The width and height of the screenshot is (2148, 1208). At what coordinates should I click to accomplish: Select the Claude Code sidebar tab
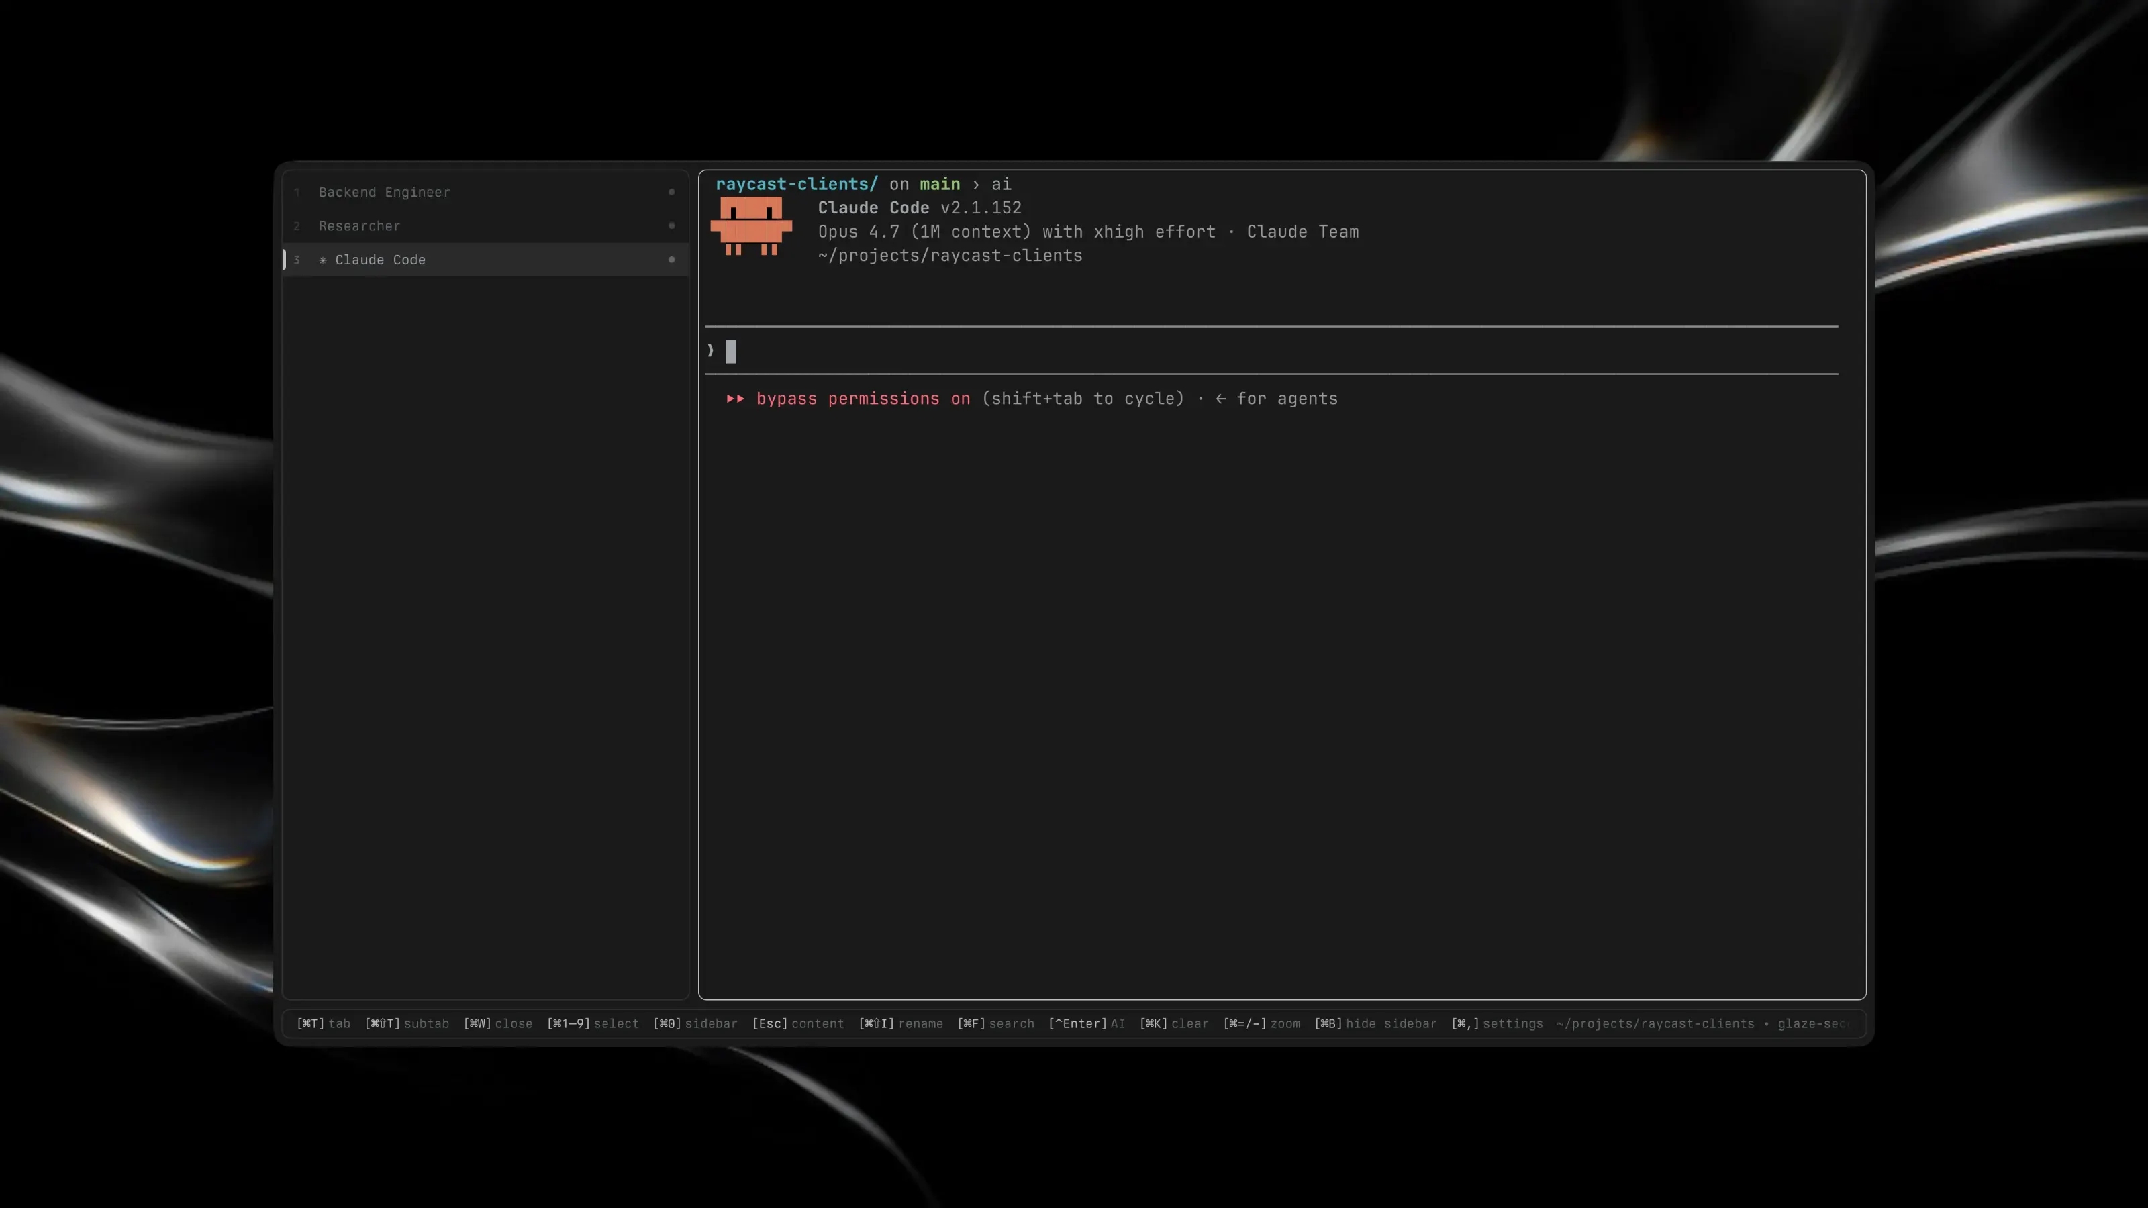485,260
